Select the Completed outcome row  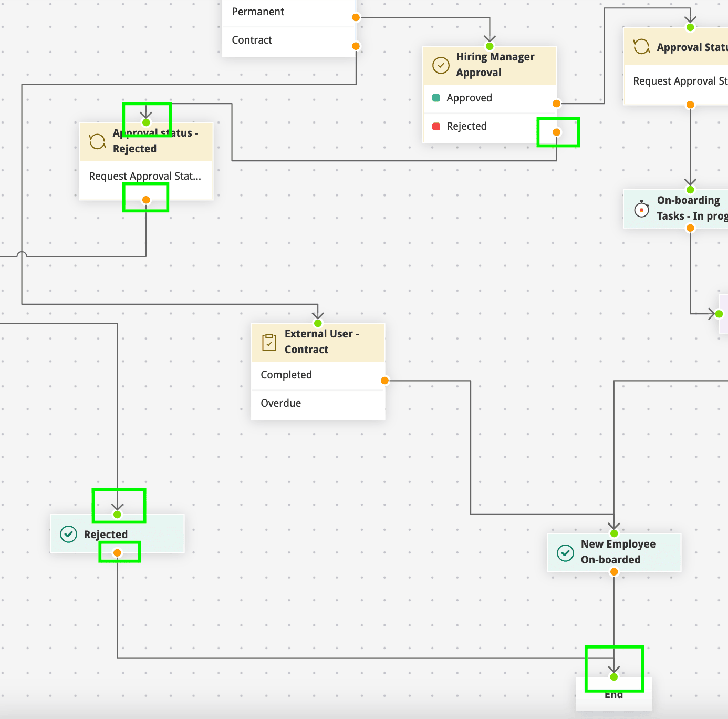(318, 375)
